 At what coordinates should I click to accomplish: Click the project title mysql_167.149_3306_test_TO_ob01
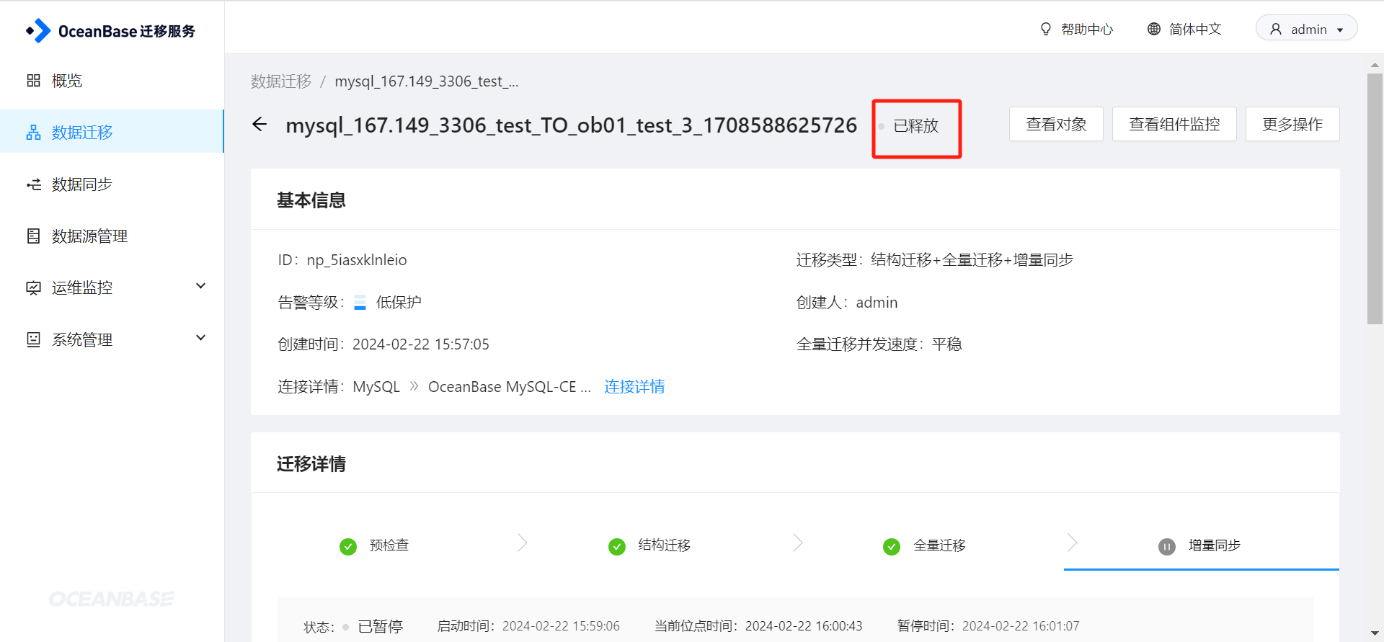(x=571, y=125)
